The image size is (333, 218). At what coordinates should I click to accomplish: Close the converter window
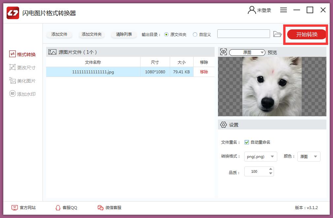tap(323, 10)
